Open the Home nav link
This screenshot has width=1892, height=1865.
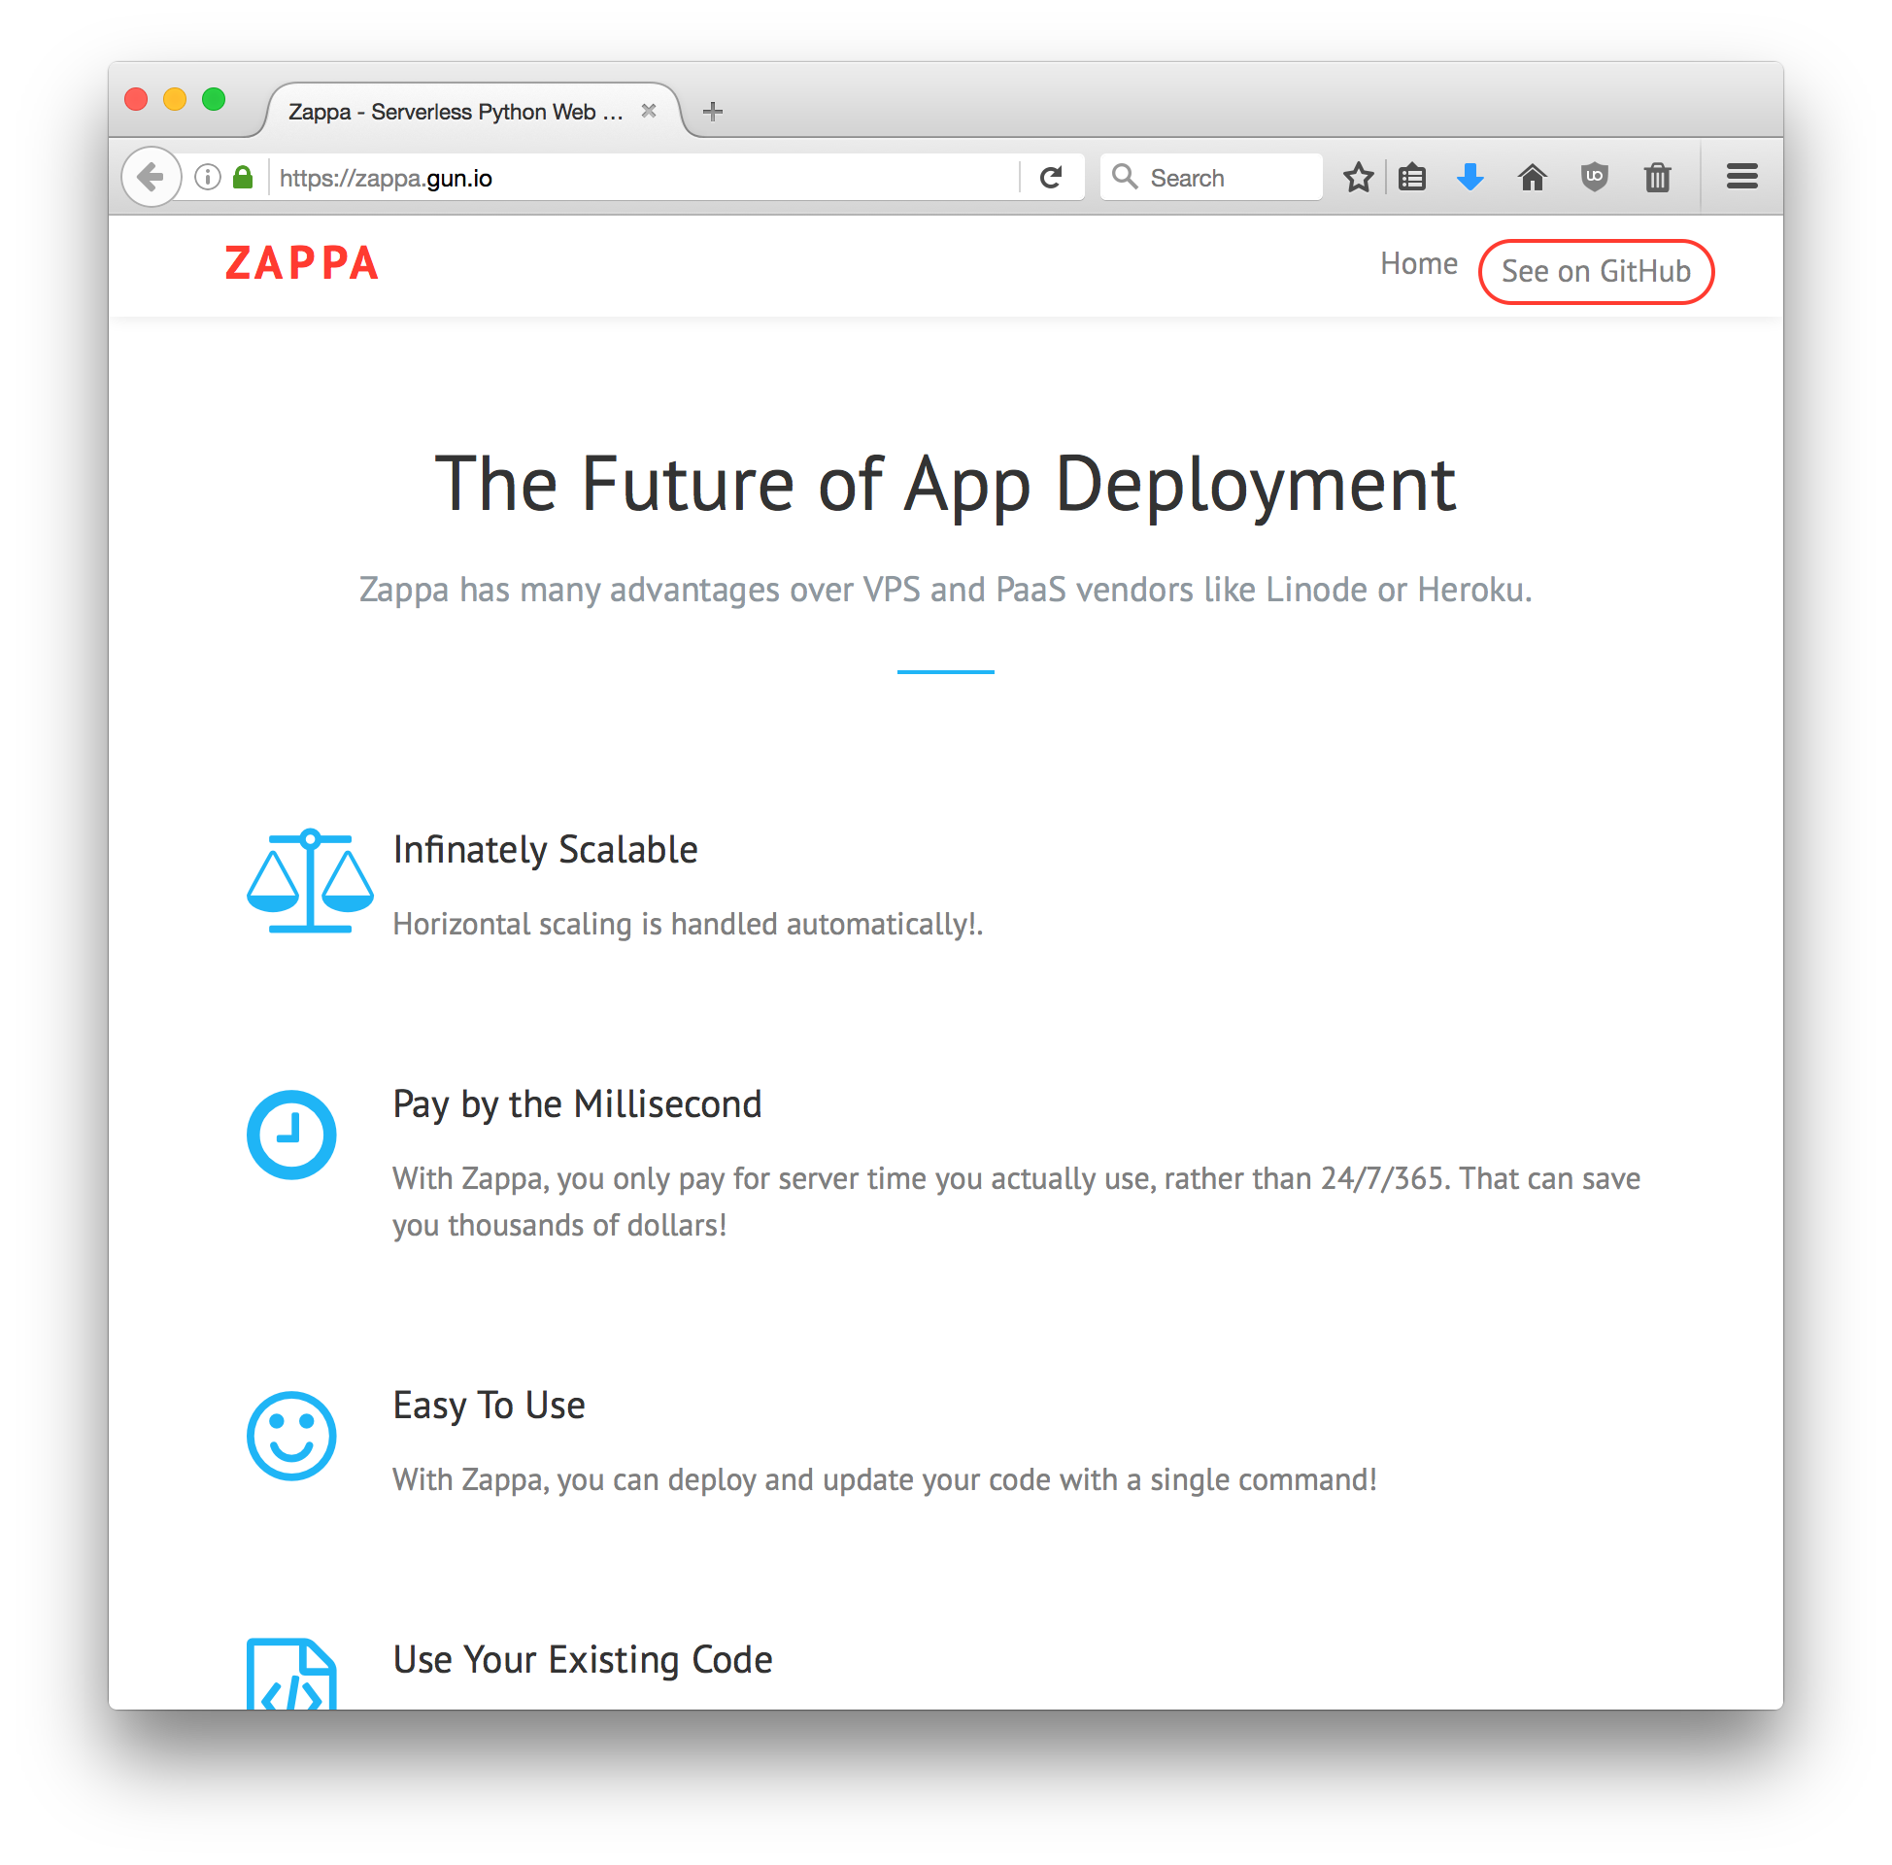(1418, 263)
